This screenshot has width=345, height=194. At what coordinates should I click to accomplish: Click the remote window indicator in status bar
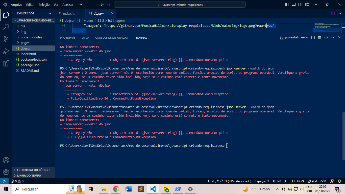(4, 181)
